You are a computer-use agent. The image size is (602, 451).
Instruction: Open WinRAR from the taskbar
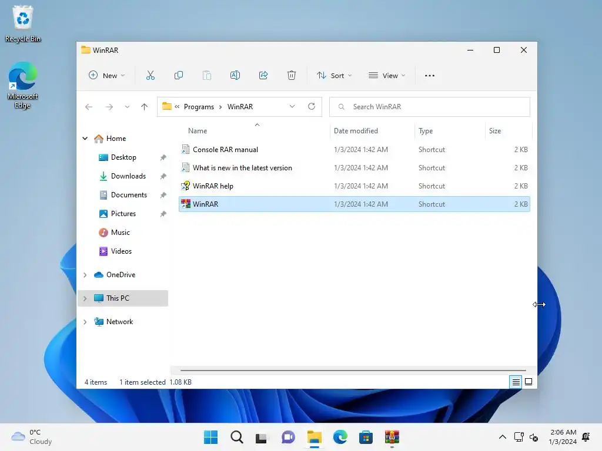(392, 437)
